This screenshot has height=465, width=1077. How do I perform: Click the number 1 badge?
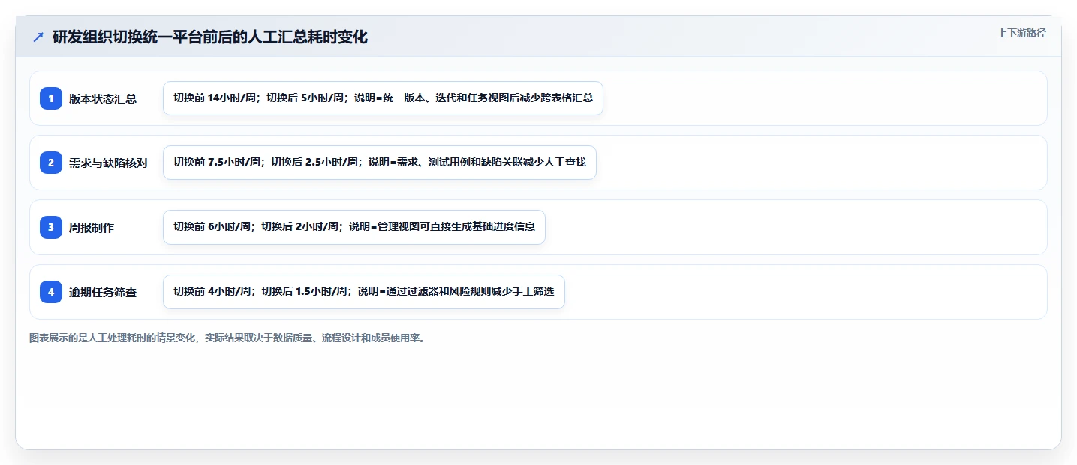coord(51,98)
